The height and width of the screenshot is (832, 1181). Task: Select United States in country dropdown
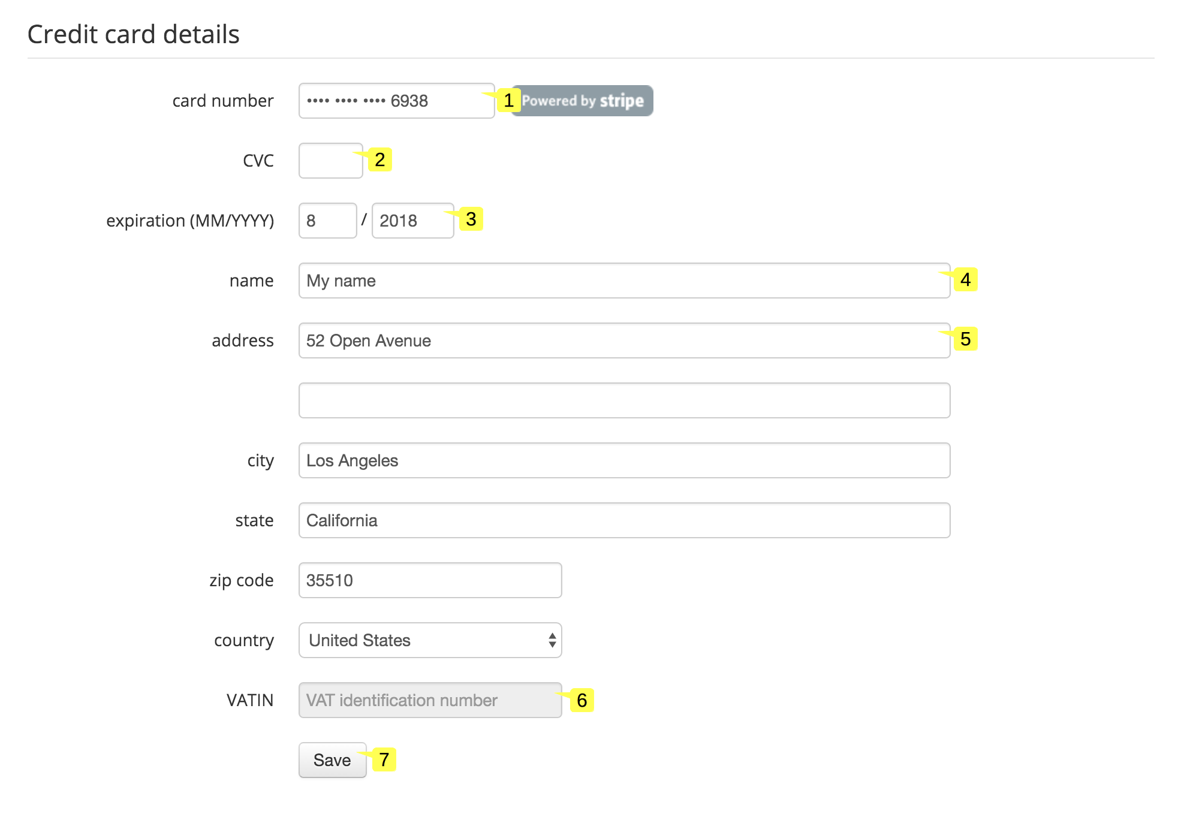[430, 640]
